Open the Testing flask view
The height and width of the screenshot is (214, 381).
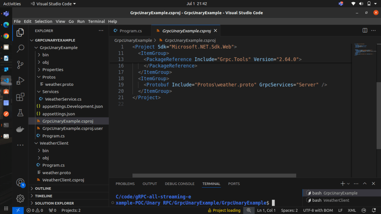[20, 113]
